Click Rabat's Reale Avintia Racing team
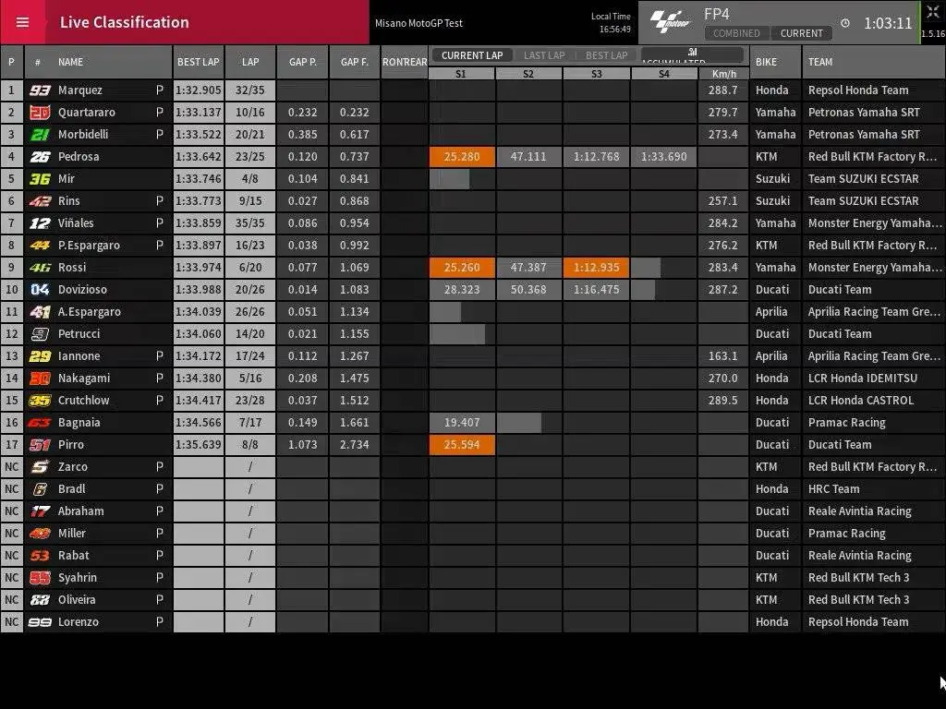Image resolution: width=946 pixels, height=709 pixels. click(x=860, y=556)
